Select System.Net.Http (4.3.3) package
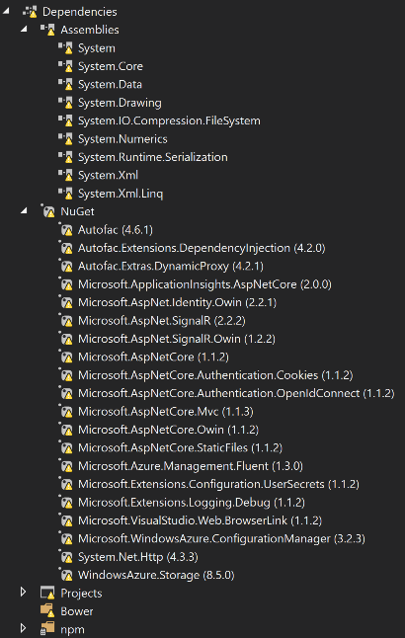This screenshot has width=405, height=638. point(138,557)
